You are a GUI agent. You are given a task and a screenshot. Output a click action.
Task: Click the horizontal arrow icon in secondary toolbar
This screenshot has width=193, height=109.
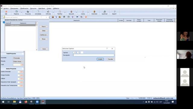click(77, 17)
